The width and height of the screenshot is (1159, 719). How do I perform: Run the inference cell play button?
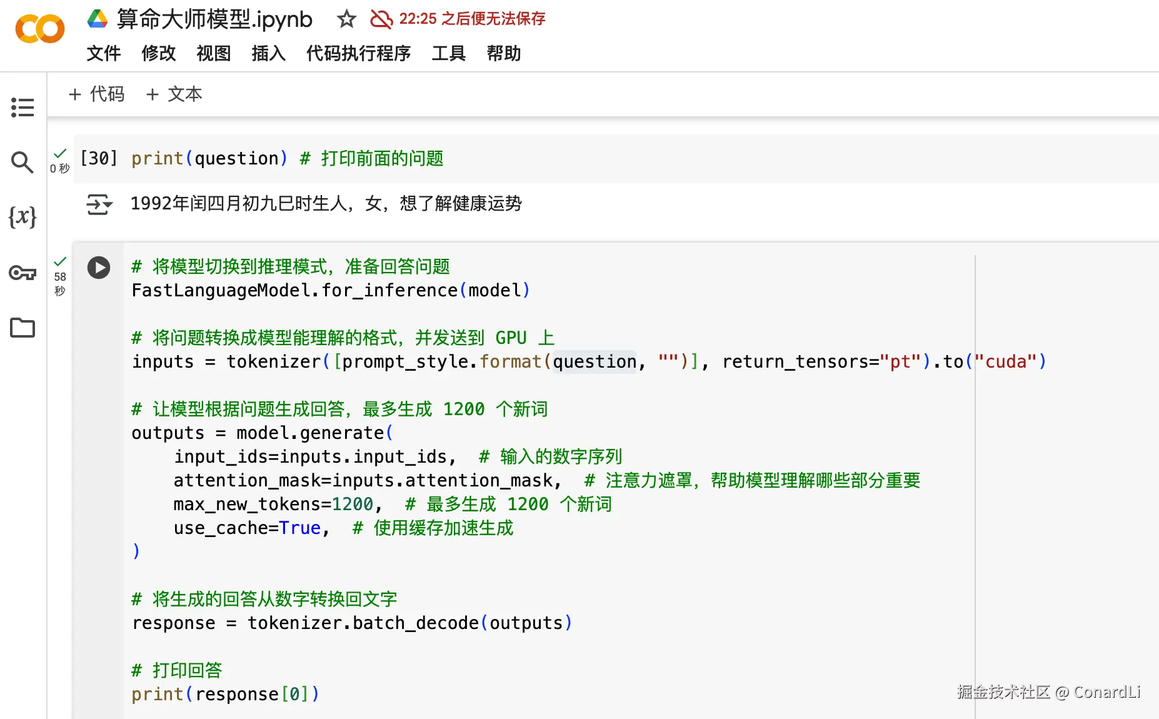coord(99,268)
